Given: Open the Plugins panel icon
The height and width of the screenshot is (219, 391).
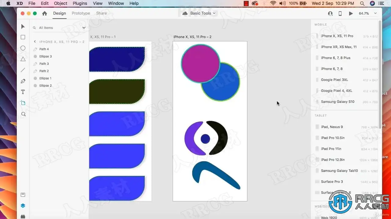Looking at the screenshot, I should click(23, 216).
